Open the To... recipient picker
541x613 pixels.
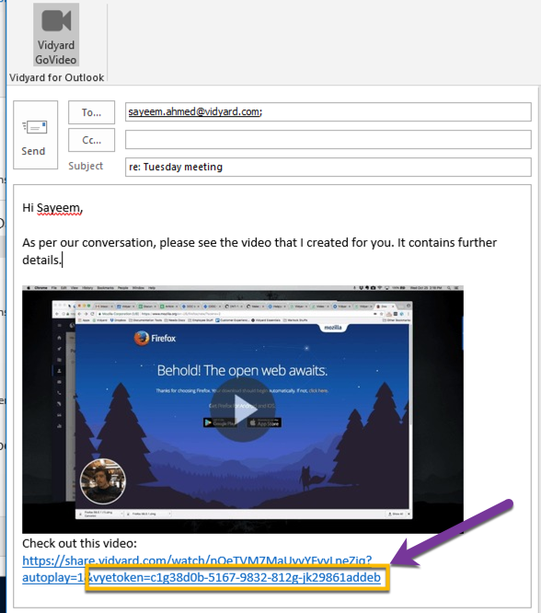click(91, 112)
